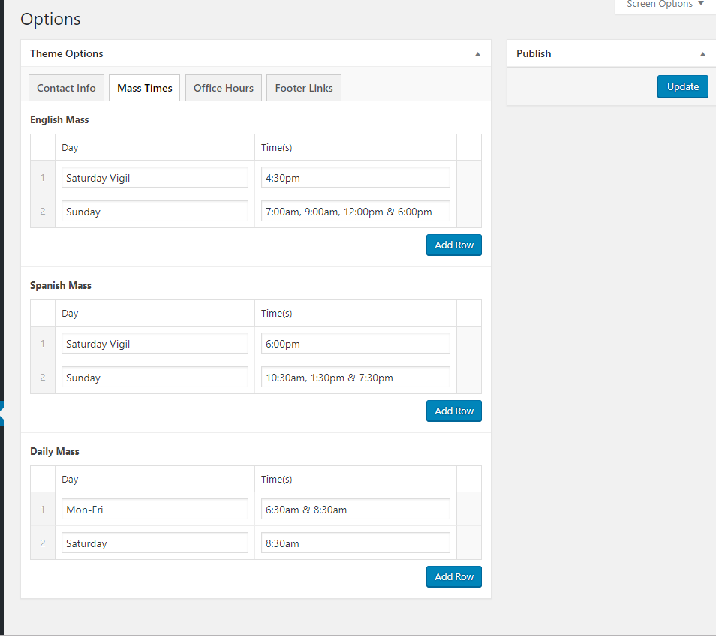716x638 pixels.
Task: Switch to the Contact Info tab
Action: (x=66, y=88)
